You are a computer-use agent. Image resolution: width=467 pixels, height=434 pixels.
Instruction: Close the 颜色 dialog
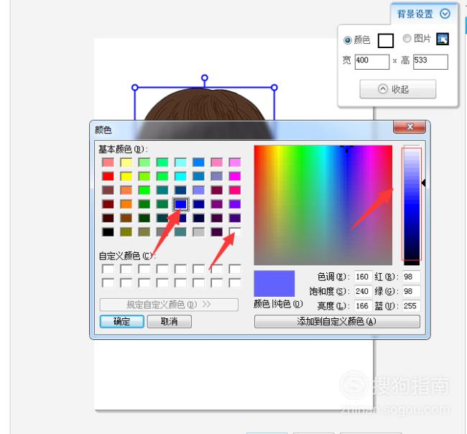click(x=410, y=127)
